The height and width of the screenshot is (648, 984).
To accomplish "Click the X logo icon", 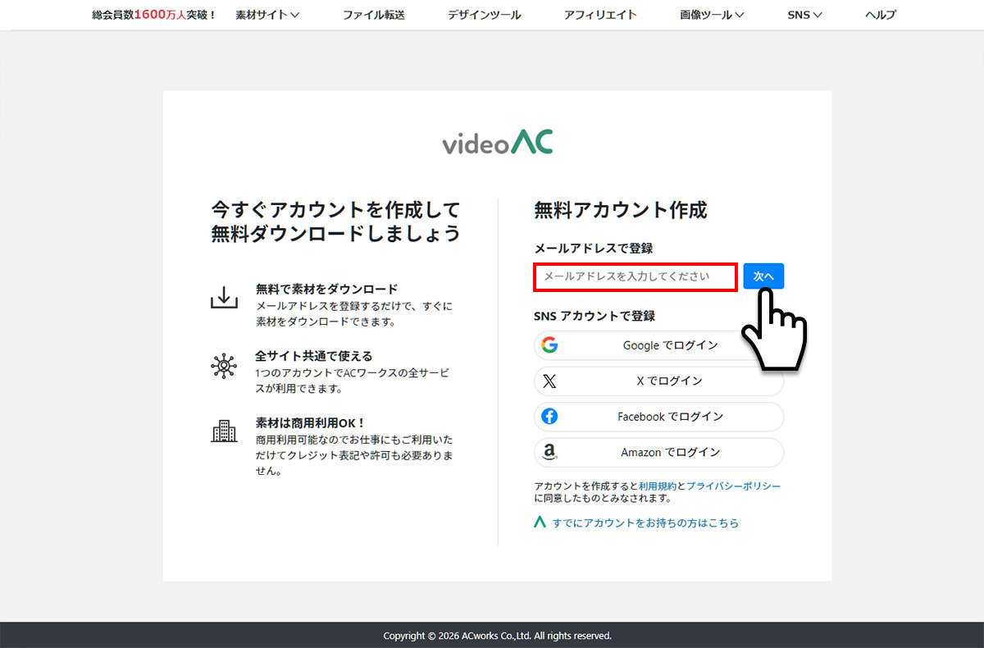I will [x=549, y=381].
